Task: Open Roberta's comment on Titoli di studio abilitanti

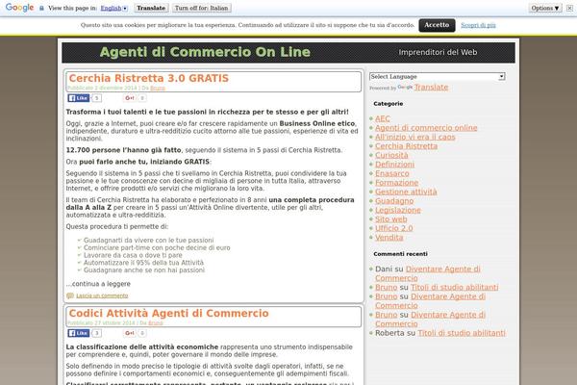Action: [x=462, y=333]
